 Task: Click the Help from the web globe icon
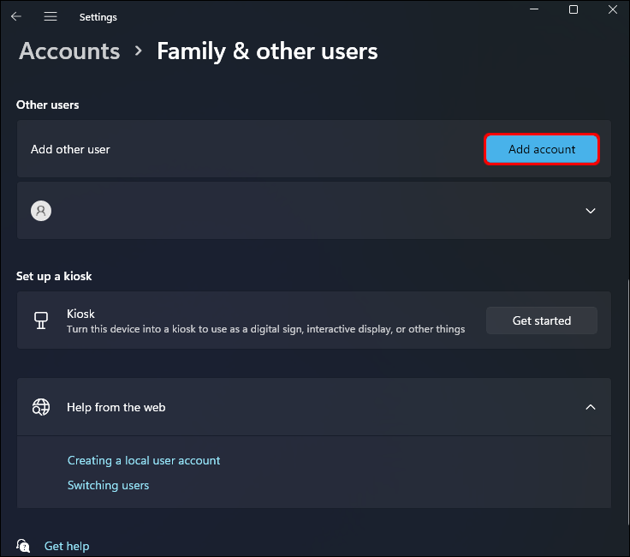[41, 407]
